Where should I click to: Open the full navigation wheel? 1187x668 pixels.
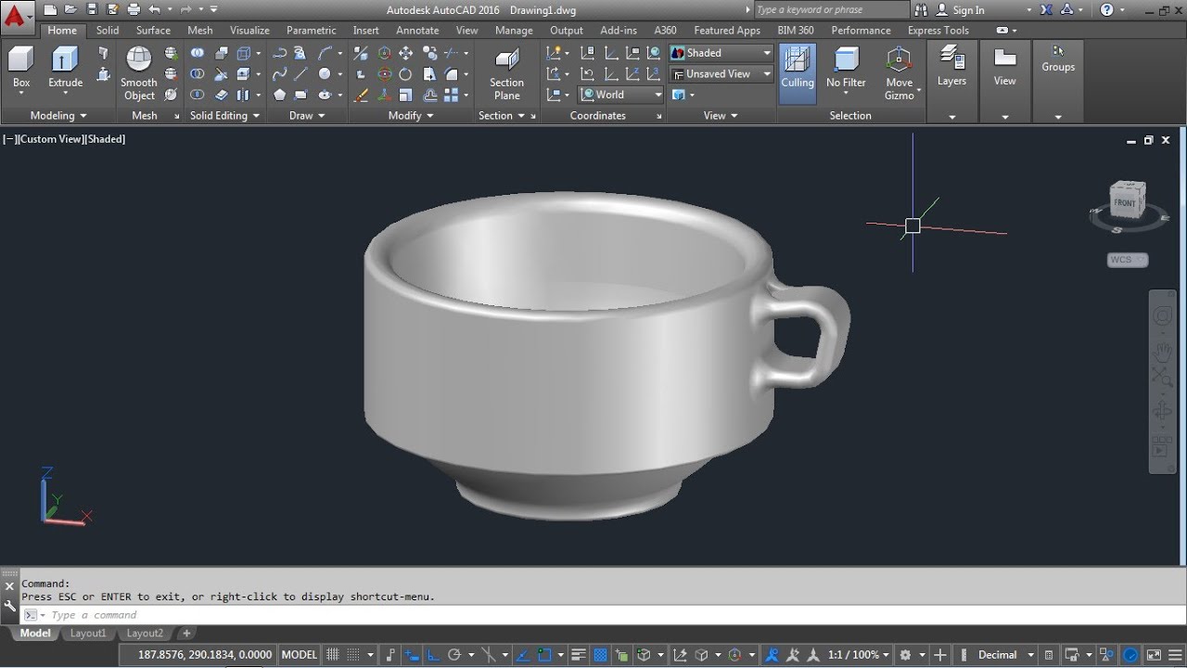point(1163,317)
